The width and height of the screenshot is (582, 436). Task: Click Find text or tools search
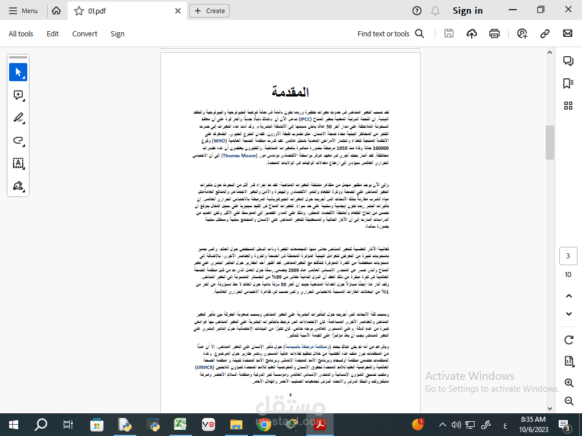390,33
